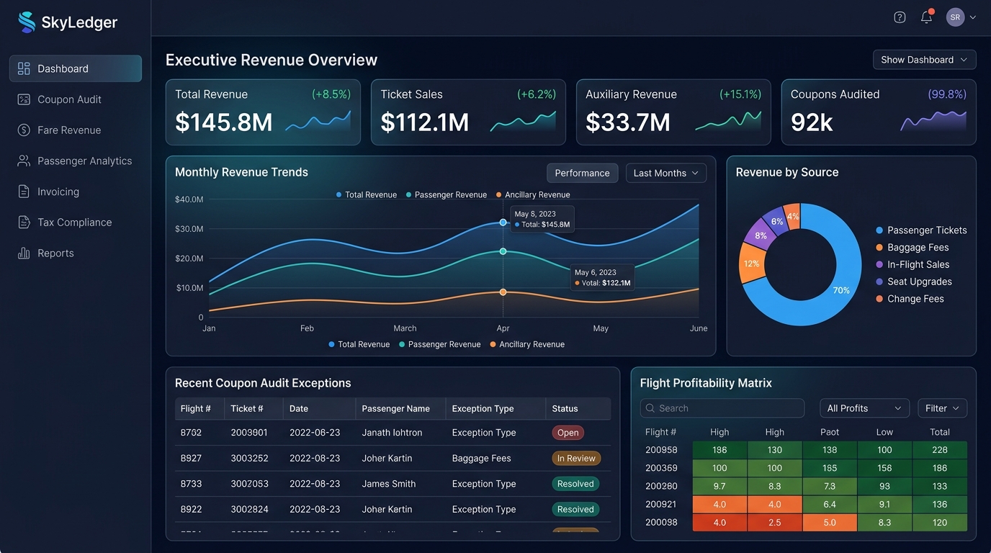Open notifications bell icon

(927, 17)
